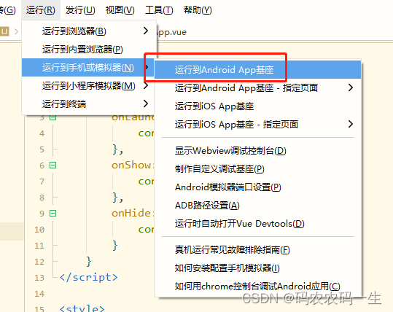393x312 pixels.
Task: Select 运行到终端 menu entry
Action: point(88,104)
